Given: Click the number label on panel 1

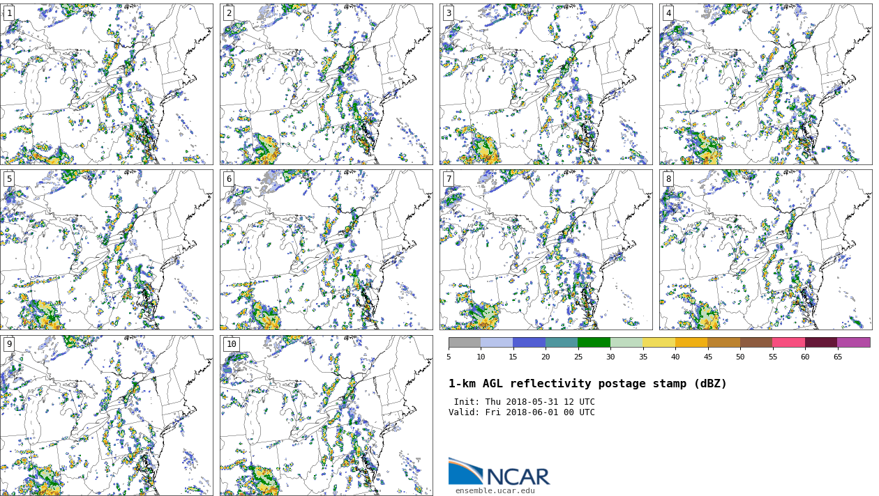Looking at the screenshot, I should (x=8, y=13).
